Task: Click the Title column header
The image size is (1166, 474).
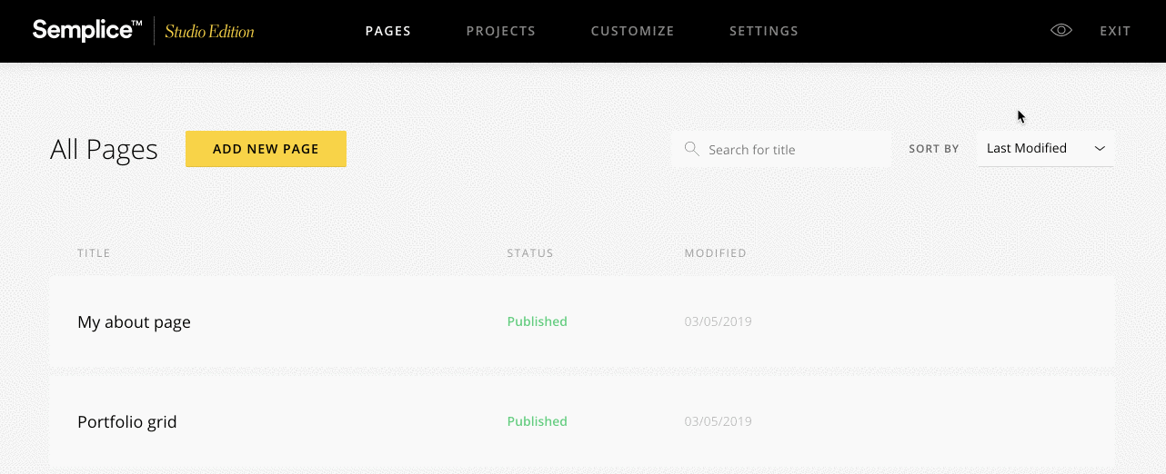Action: [94, 253]
